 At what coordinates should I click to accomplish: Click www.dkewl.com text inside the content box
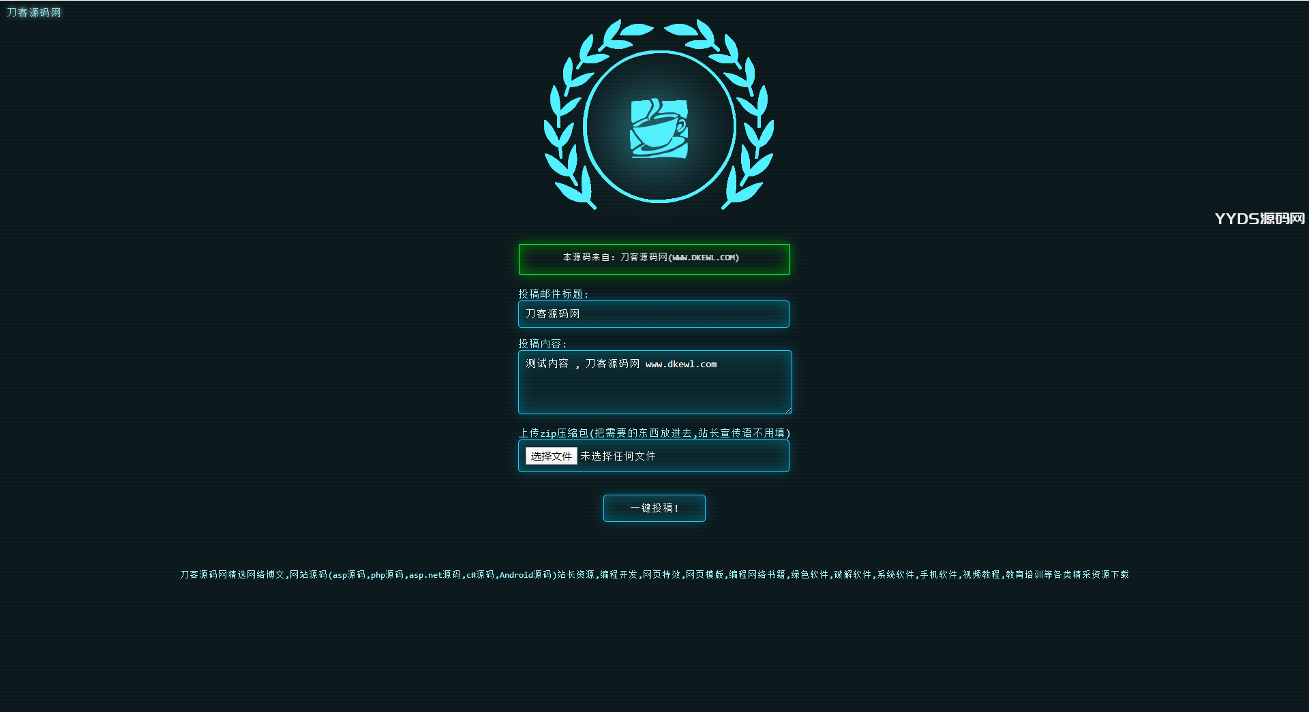[x=680, y=365]
